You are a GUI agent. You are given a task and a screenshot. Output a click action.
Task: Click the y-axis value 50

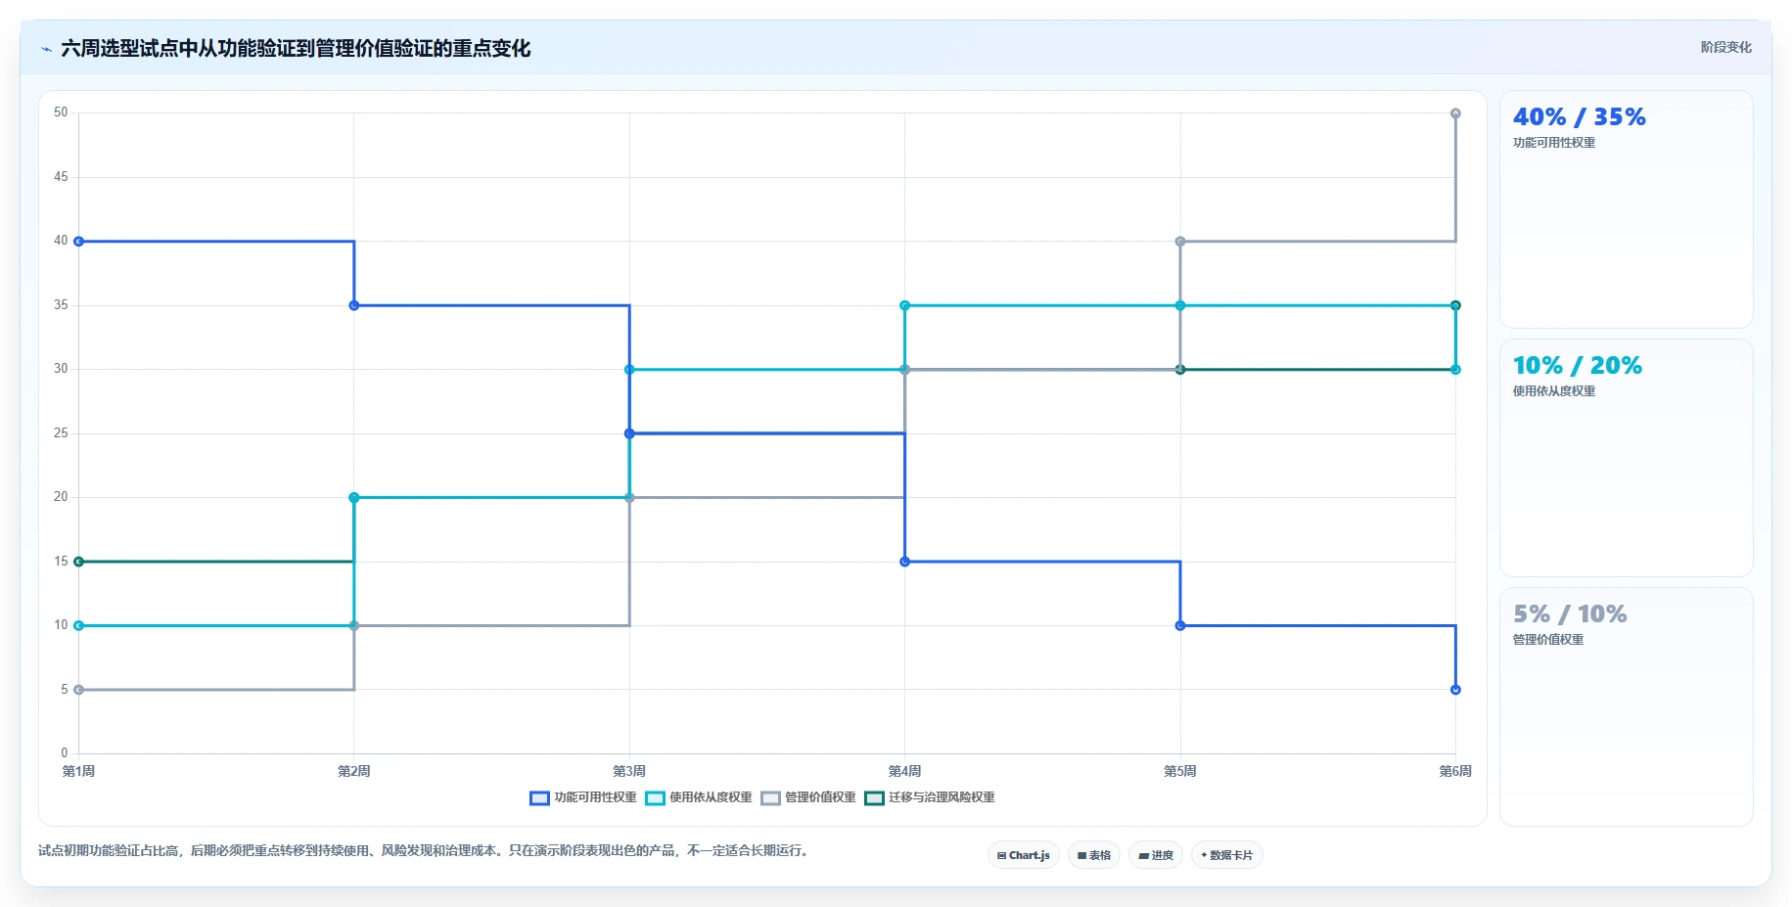tap(61, 113)
